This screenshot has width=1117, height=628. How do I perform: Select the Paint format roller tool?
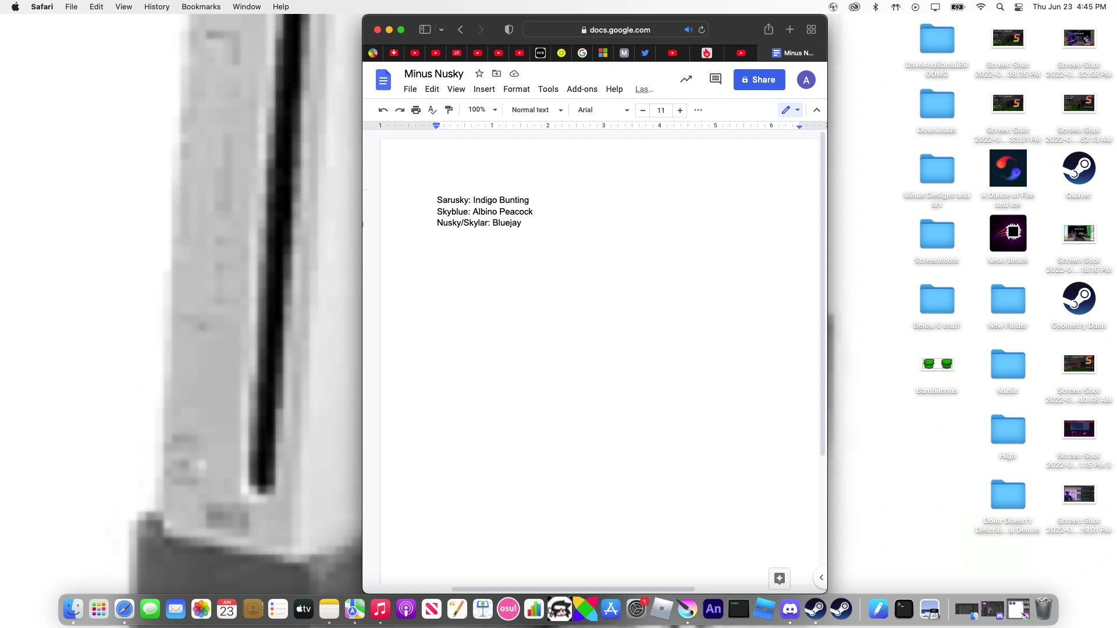pos(449,110)
